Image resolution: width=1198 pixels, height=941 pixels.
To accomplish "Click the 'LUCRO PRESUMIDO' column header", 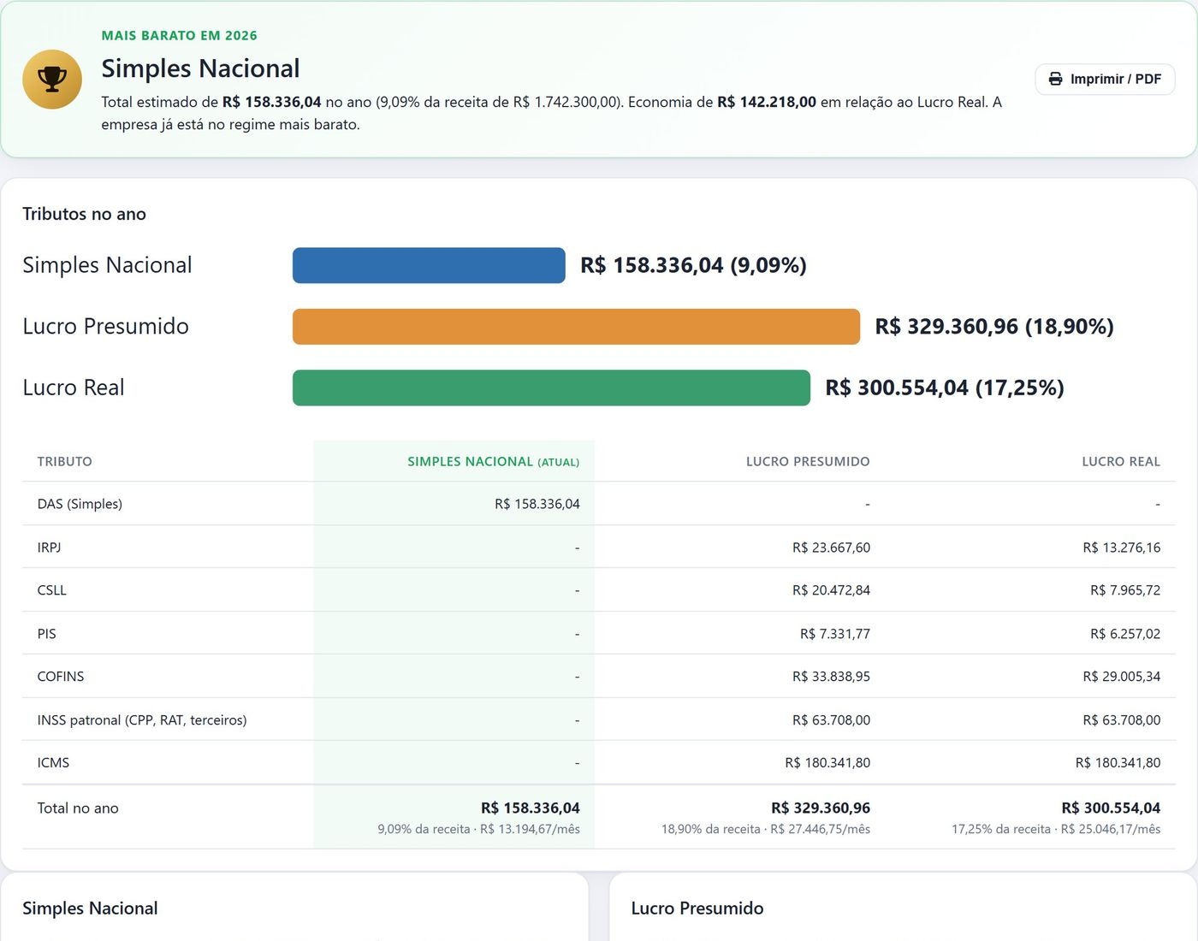I will tap(808, 462).
